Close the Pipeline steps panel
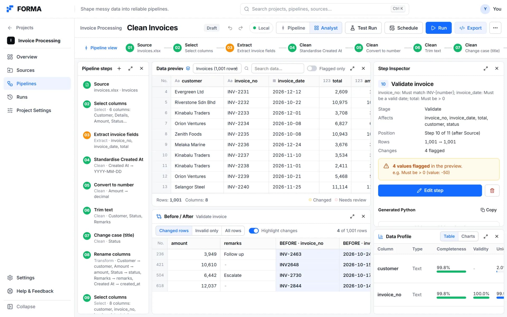Screen dimensions: 507x317 (x=142, y=68)
